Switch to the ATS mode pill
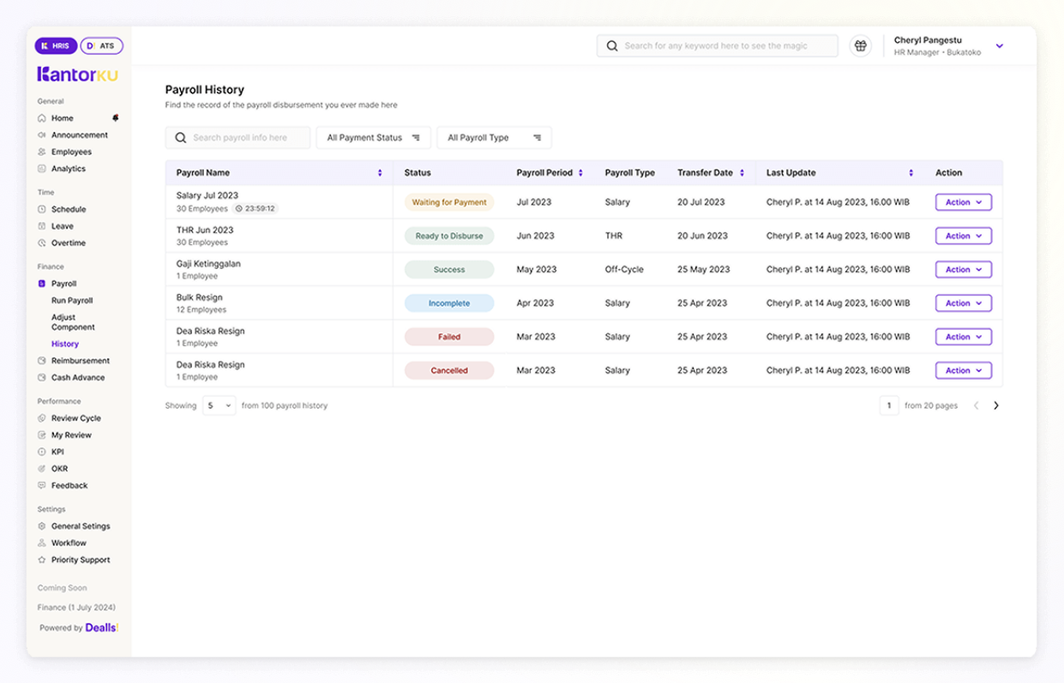The height and width of the screenshot is (683, 1064). (x=102, y=46)
